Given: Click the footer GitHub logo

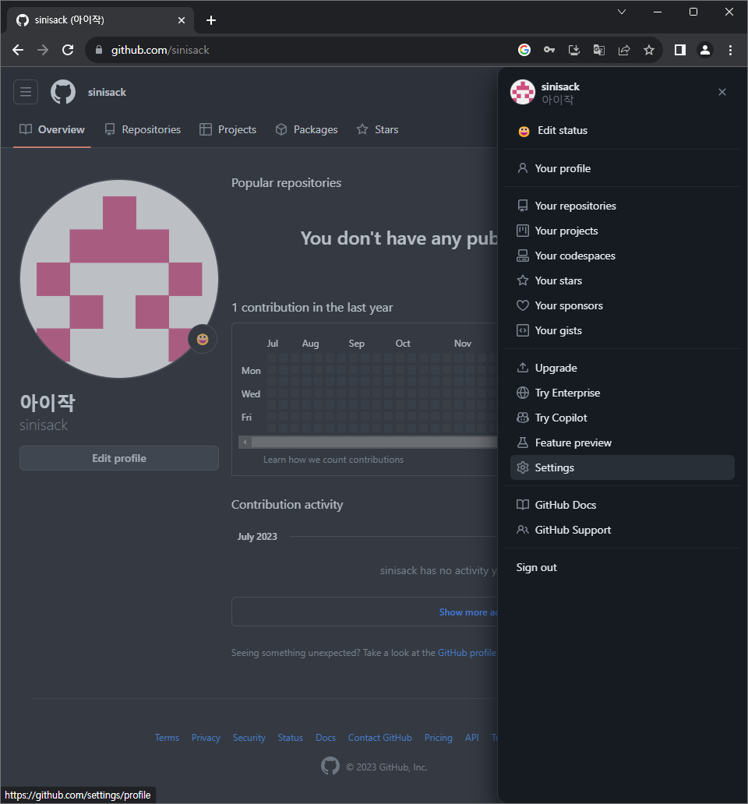Looking at the screenshot, I should pos(330,767).
